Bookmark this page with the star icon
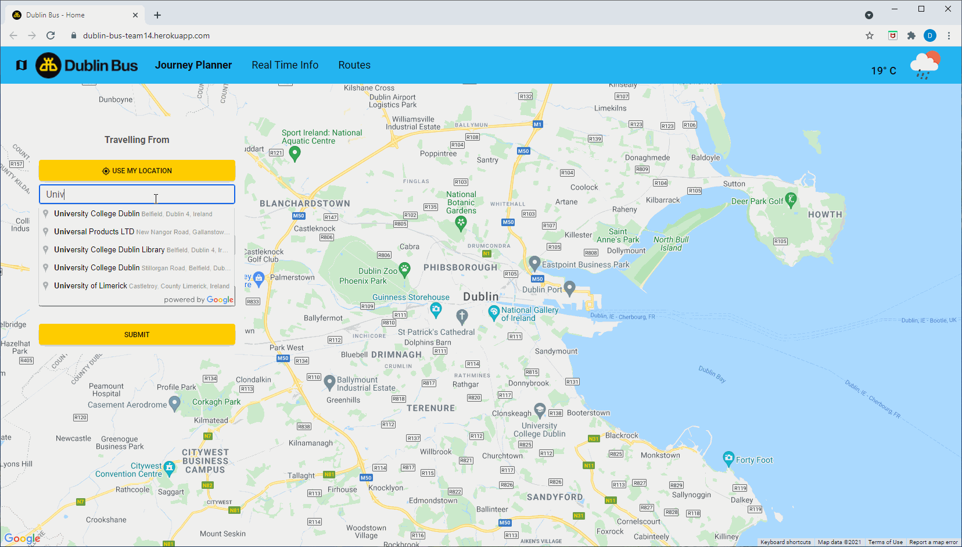 (x=870, y=35)
